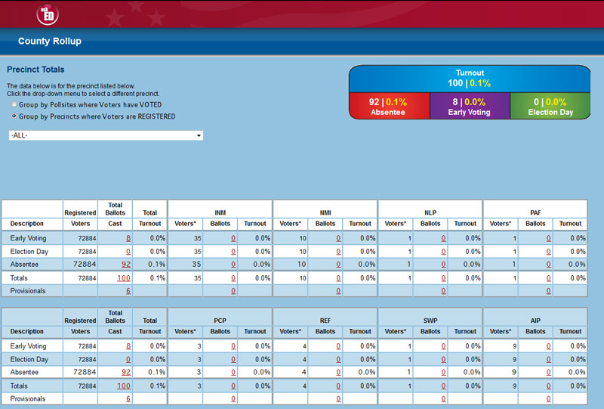Click REF voters value 4 in Early Voting row
This screenshot has width=604, height=409.
[x=304, y=346]
